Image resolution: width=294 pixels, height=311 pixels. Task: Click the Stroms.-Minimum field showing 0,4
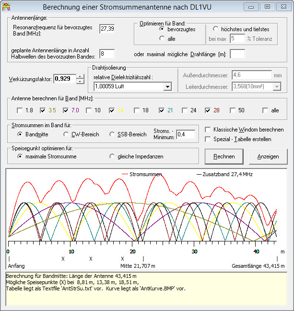click(186, 134)
